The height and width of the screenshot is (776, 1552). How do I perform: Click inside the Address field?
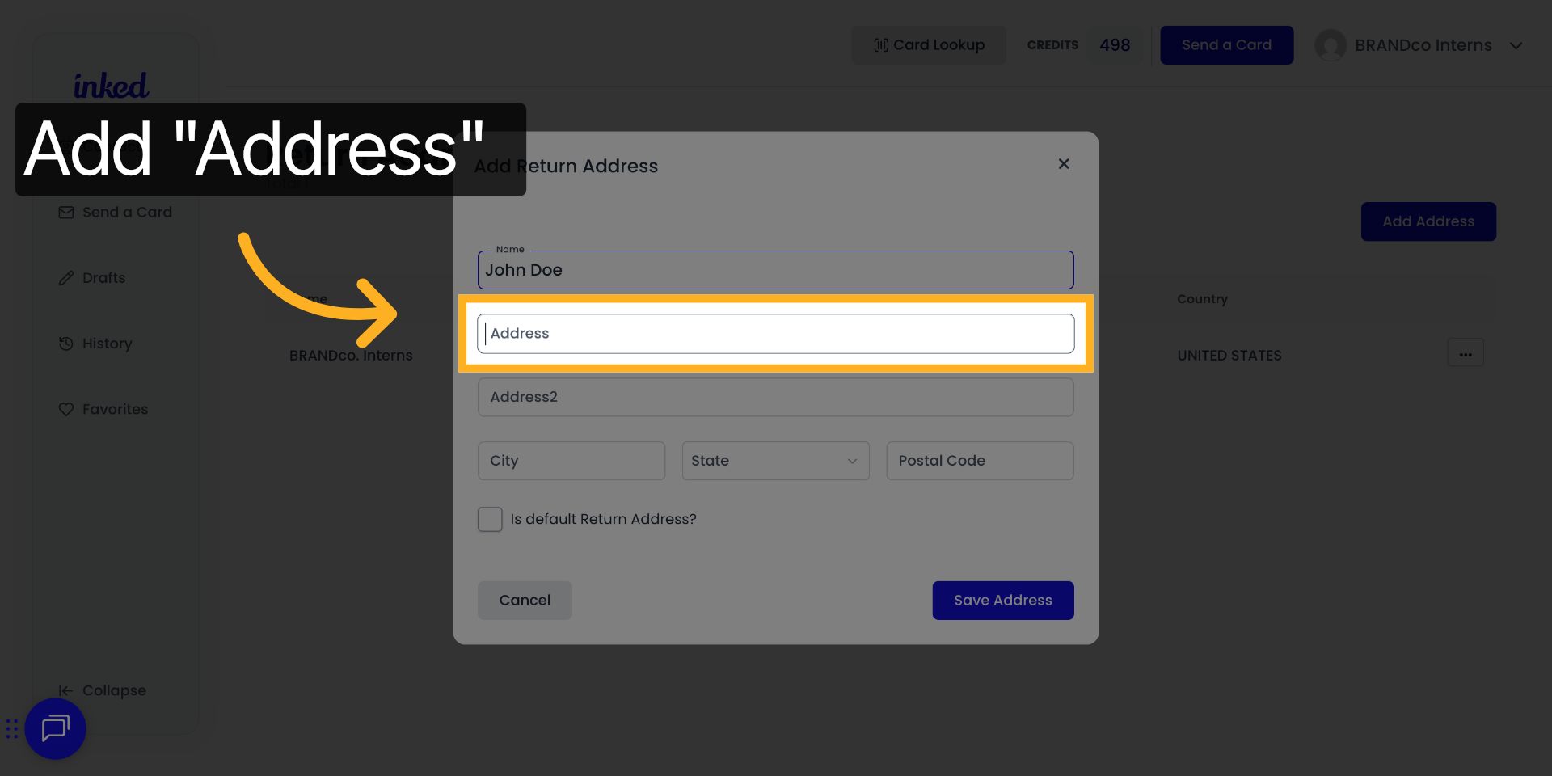tap(774, 333)
